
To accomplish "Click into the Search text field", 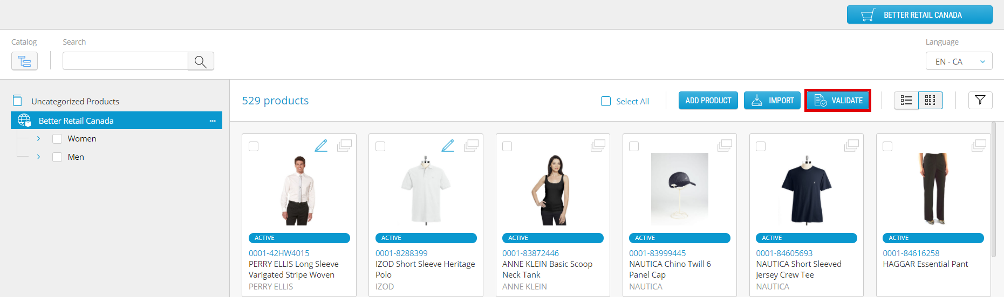I will pyautogui.click(x=125, y=61).
